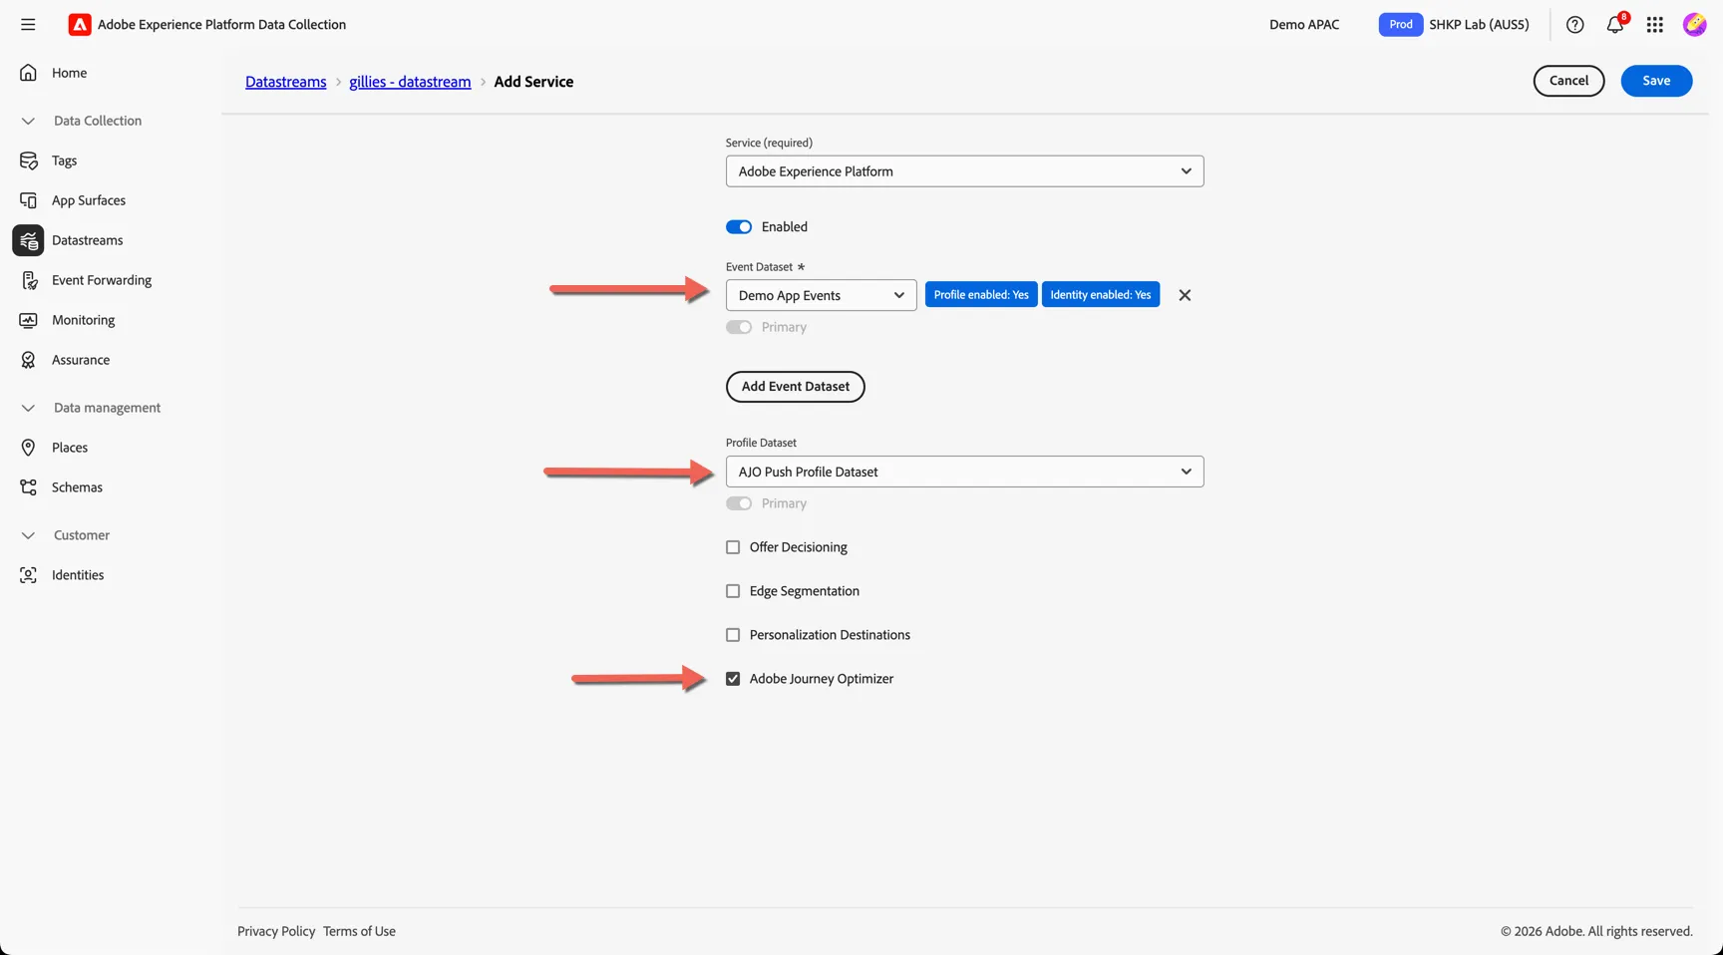1723x955 pixels.
Task: View notifications bell icon
Action: (x=1615, y=25)
